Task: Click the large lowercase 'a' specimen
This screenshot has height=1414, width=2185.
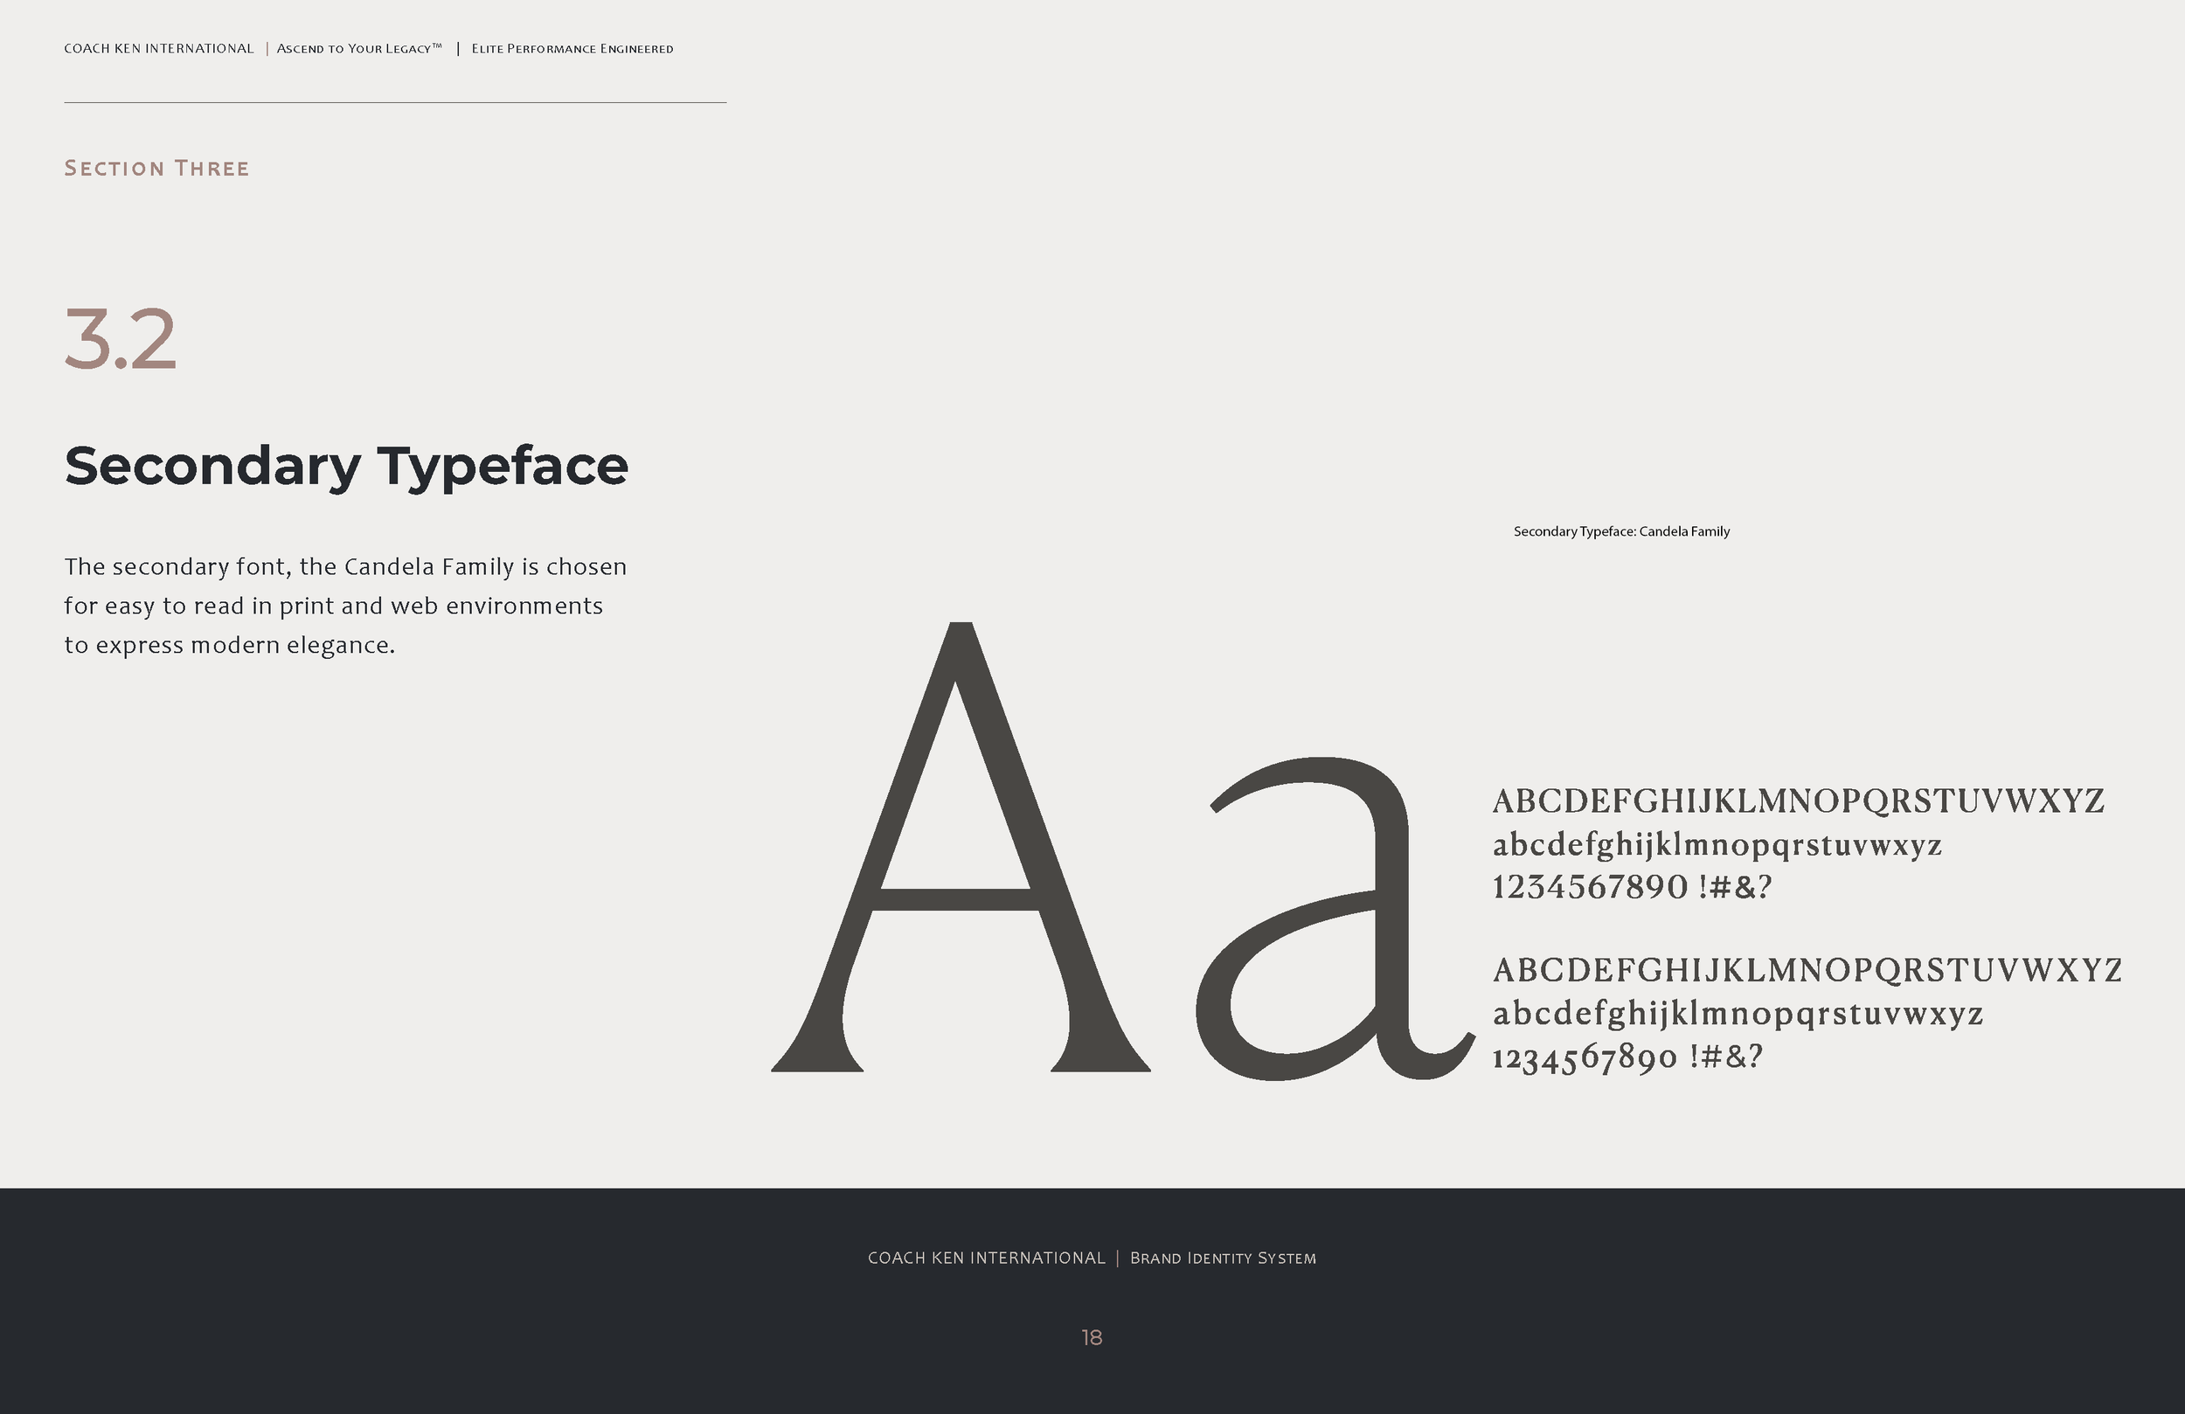Action: pos(1335,918)
